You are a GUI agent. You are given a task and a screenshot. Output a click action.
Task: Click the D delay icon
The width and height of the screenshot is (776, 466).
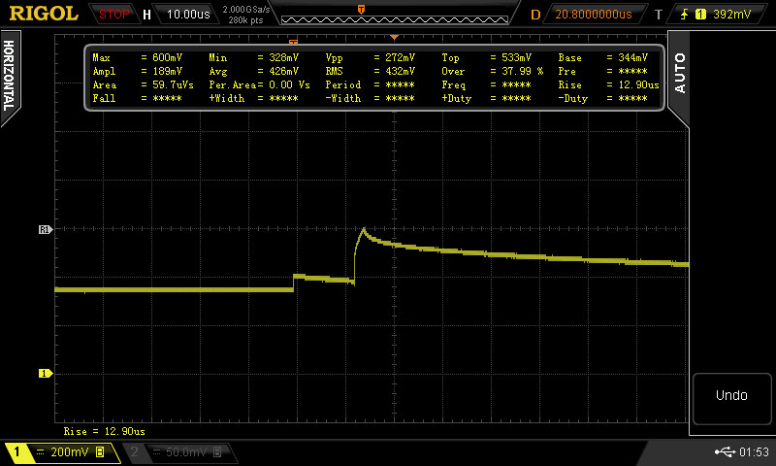tap(535, 15)
